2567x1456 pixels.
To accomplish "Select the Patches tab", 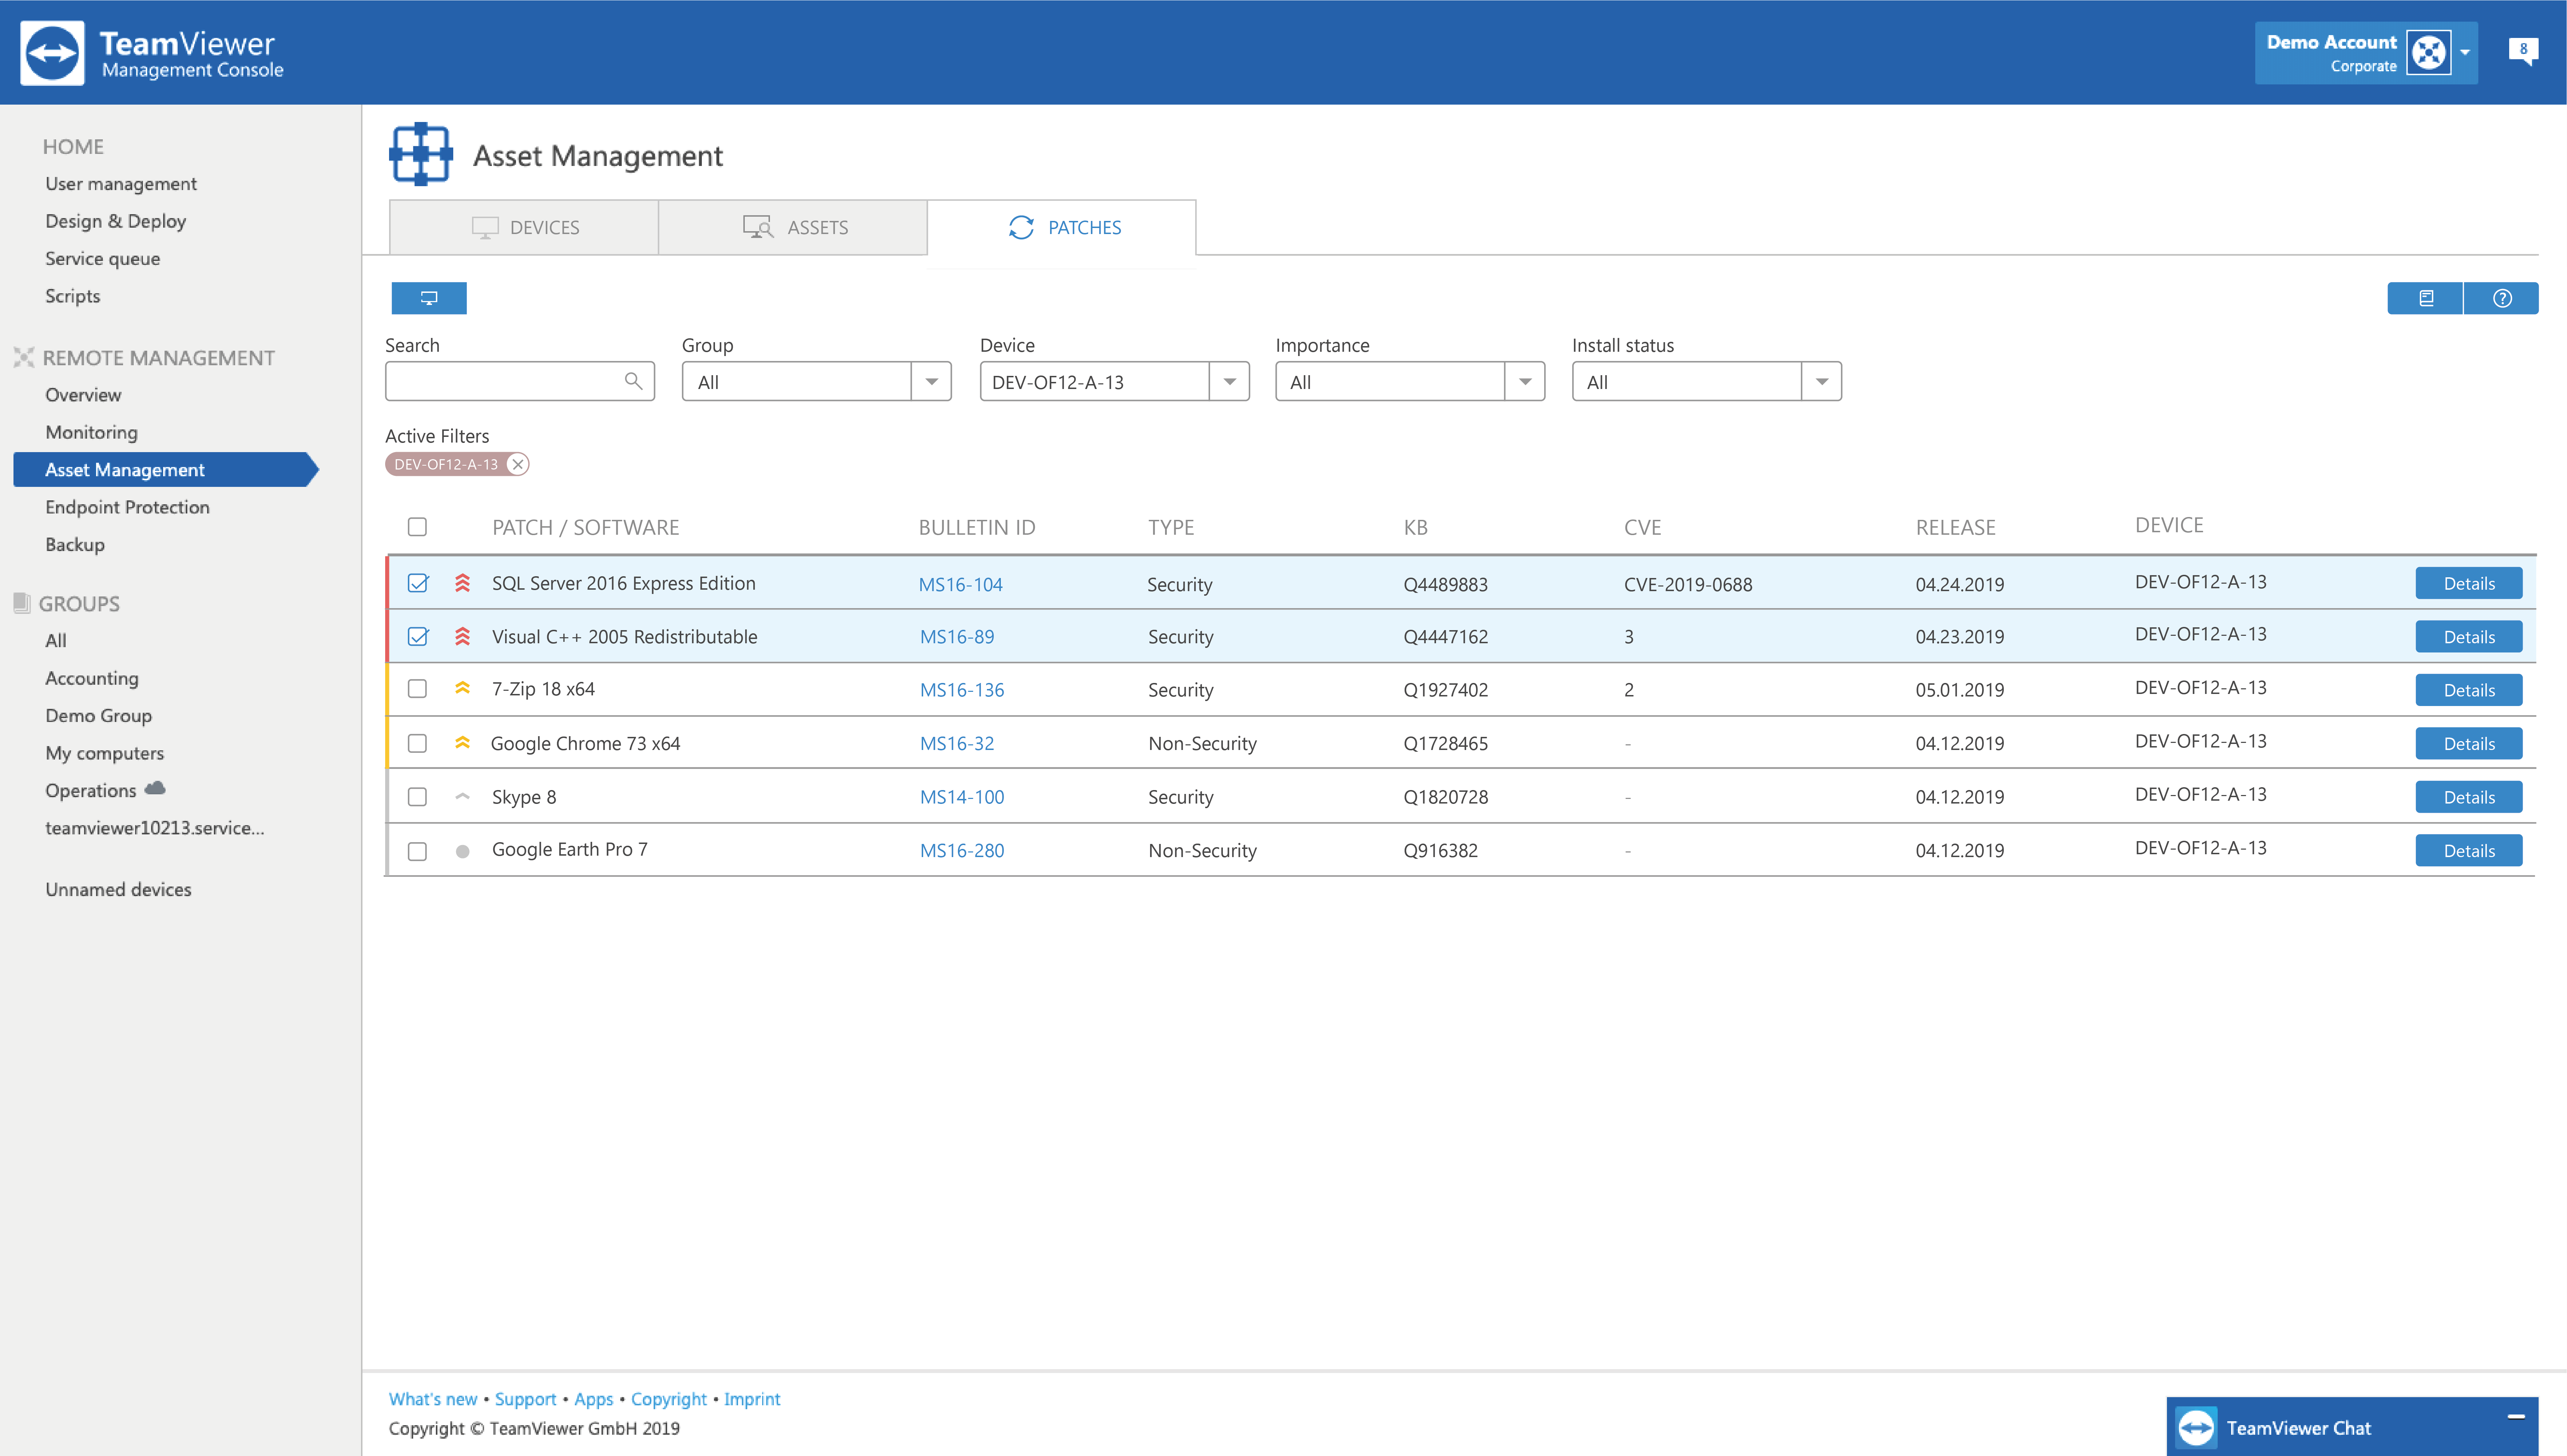I will 1062,228.
